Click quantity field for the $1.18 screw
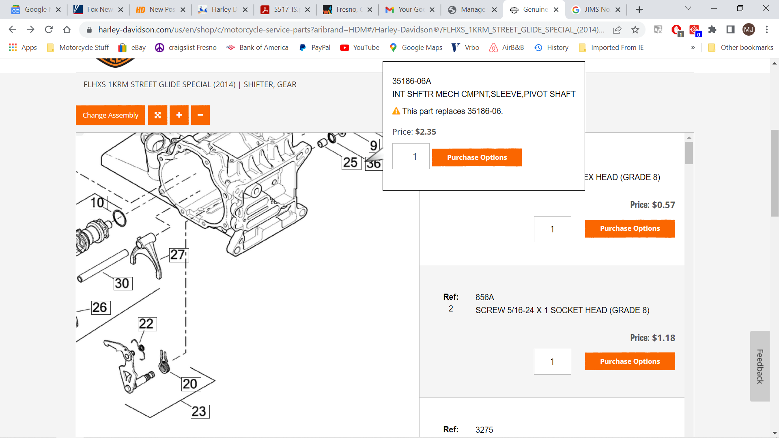The image size is (779, 438). pyautogui.click(x=552, y=362)
